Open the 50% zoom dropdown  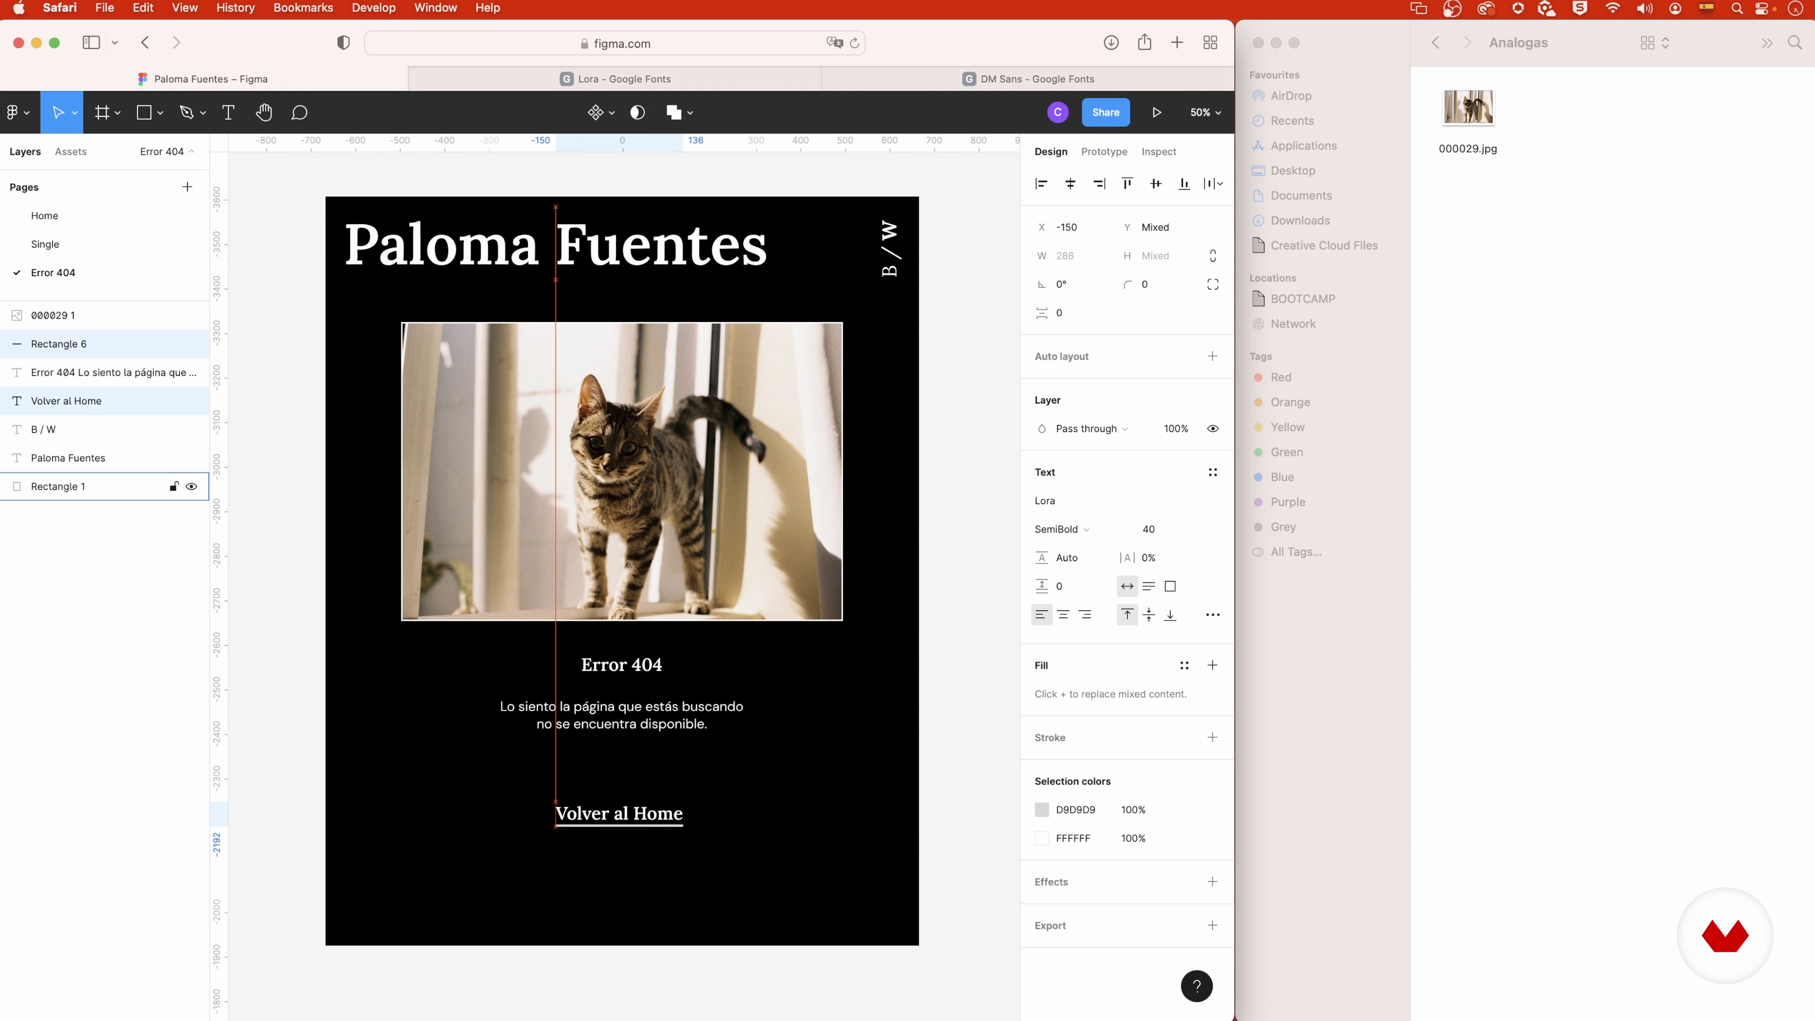(1206, 113)
